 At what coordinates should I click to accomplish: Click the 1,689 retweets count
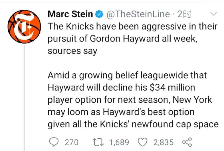[119, 142]
